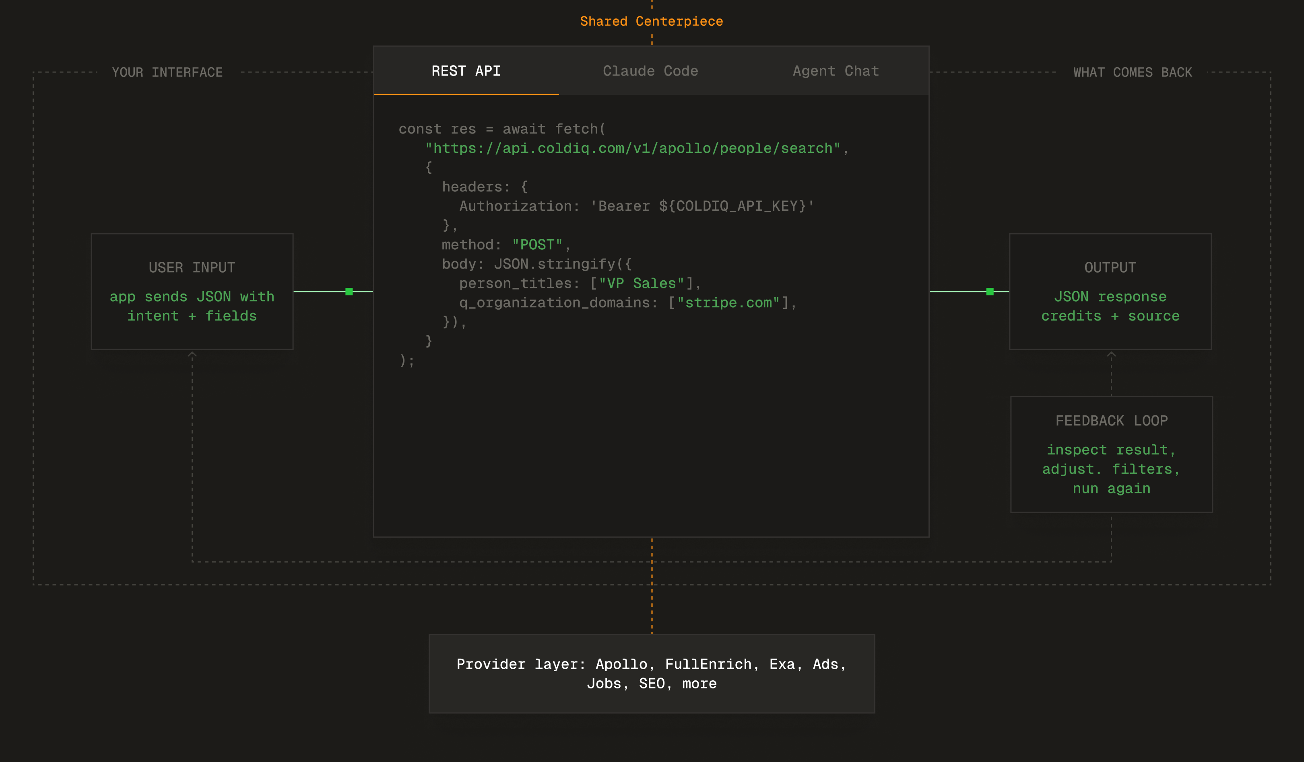
Task: Select the USER INPUT box
Action: 192,292
